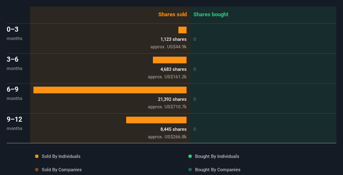The width and height of the screenshot is (343, 175).
Task: Toggle the Sold By Individuals legend label
Action: coord(61,156)
